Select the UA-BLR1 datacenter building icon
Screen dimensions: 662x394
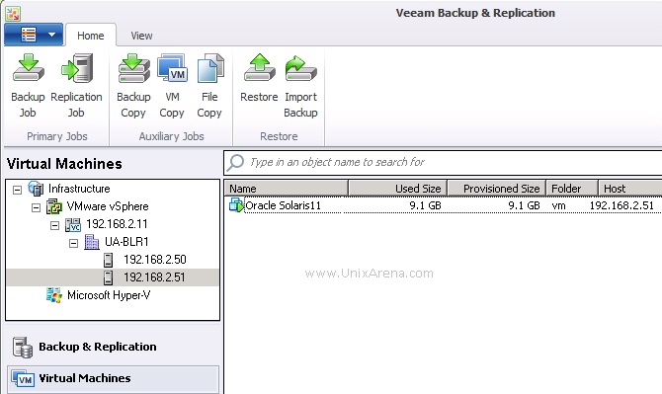tap(92, 242)
